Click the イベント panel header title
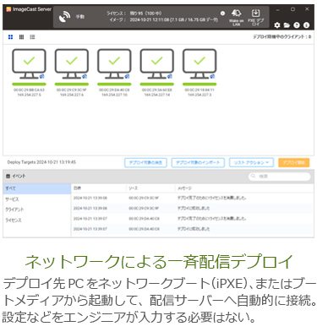This screenshot has width=317, height=332. tap(19, 176)
